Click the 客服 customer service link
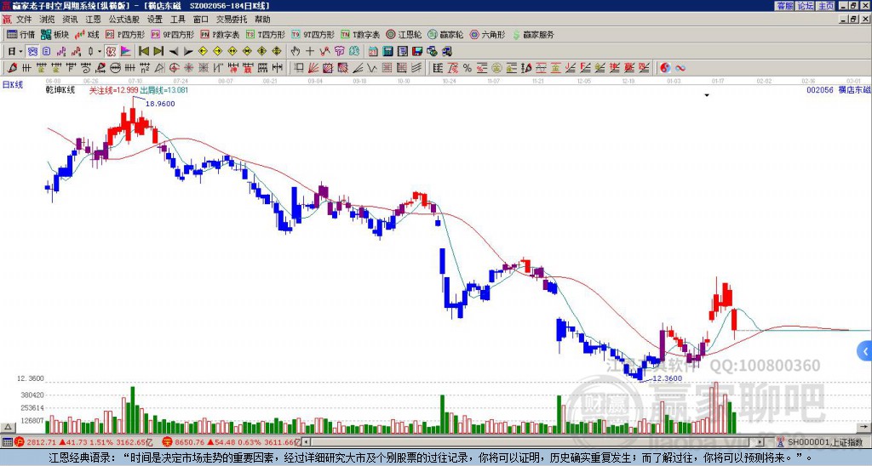This screenshot has height=466, width=872. pyautogui.click(x=785, y=6)
